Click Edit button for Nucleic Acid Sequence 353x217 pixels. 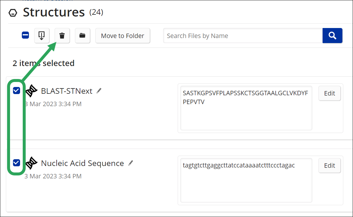[x=329, y=165]
